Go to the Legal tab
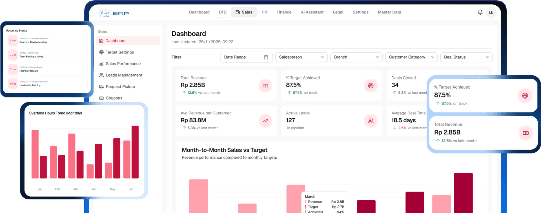 tap(338, 12)
